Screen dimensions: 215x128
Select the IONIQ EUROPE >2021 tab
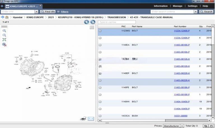point(24,6)
